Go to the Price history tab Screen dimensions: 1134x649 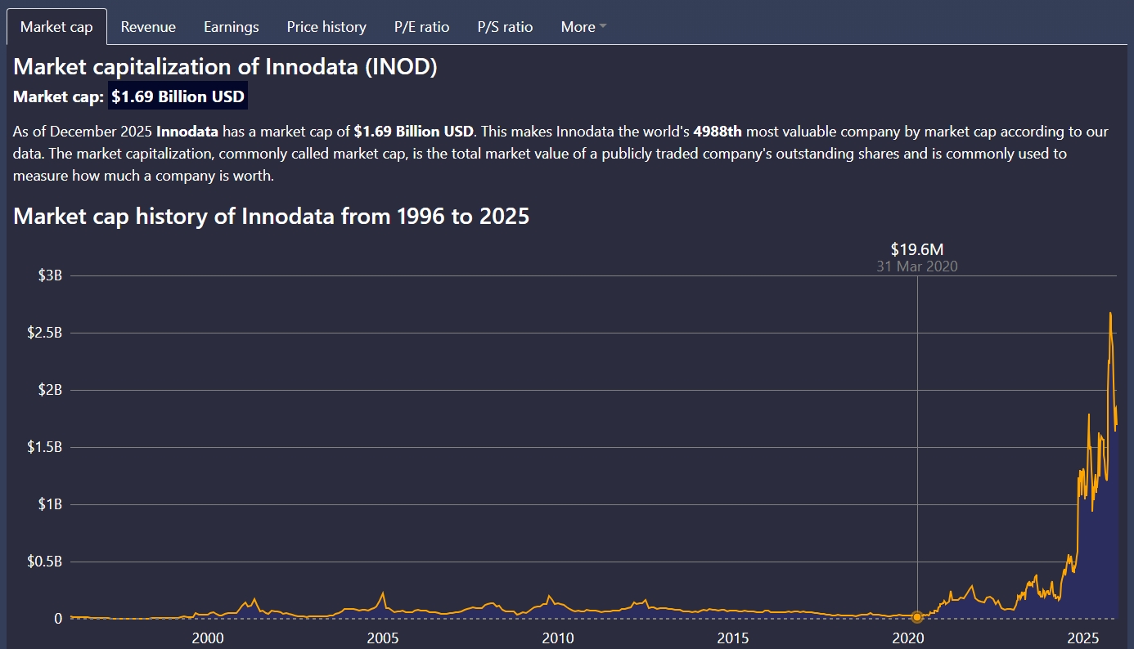(x=326, y=27)
